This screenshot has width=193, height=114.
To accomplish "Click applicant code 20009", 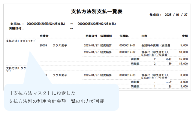I will (43, 45).
